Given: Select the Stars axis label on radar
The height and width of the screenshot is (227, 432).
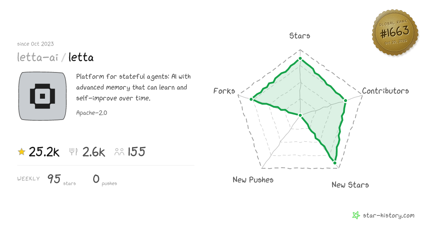Looking at the screenshot, I should pos(300,35).
